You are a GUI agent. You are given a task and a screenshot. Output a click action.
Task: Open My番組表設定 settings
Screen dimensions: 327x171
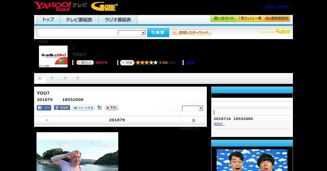[x=277, y=18]
